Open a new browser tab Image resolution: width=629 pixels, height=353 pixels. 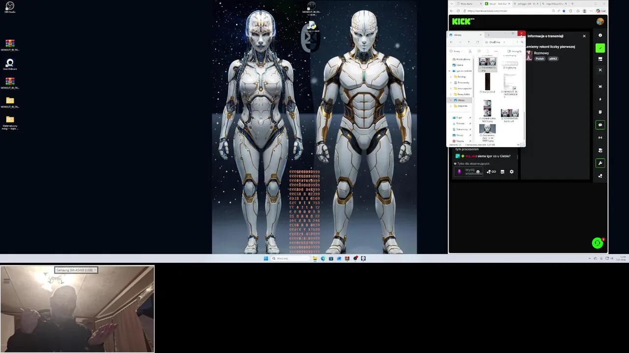click(572, 4)
